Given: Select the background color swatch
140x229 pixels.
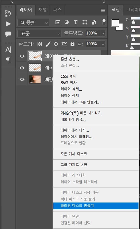Looking at the screenshot, I should pyautogui.click(x=121, y=28).
